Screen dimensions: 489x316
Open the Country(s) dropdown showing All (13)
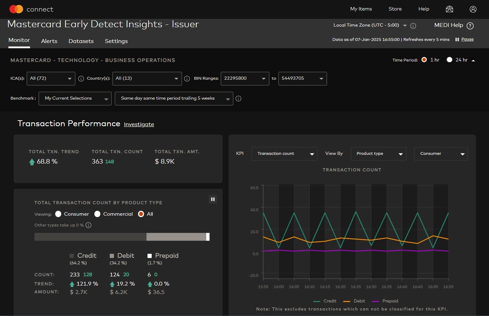tap(147, 78)
